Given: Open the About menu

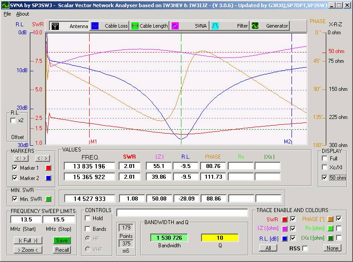Looking at the screenshot, I should pos(22,14).
